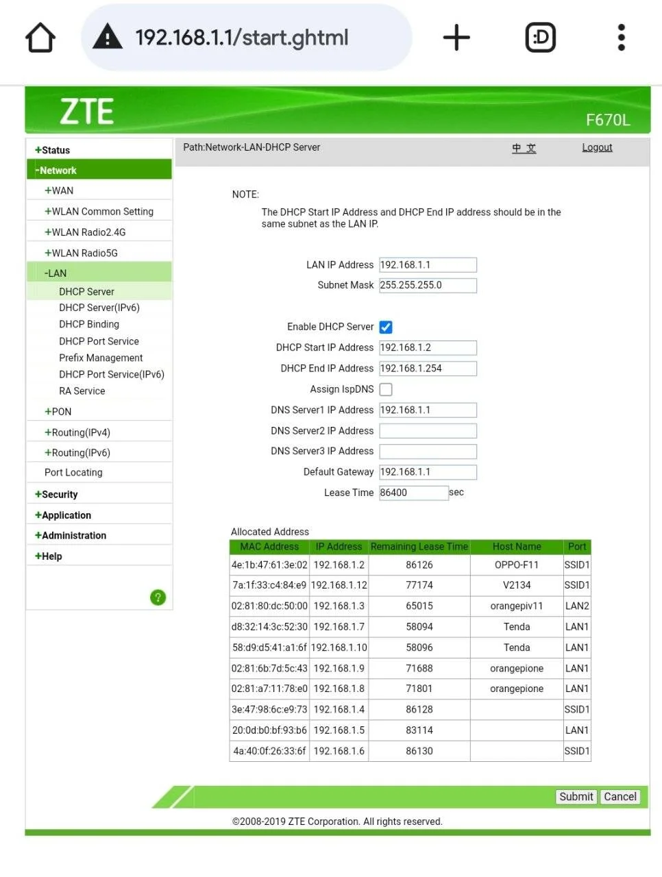Click the Default Gateway field
662x877 pixels.
(x=428, y=472)
